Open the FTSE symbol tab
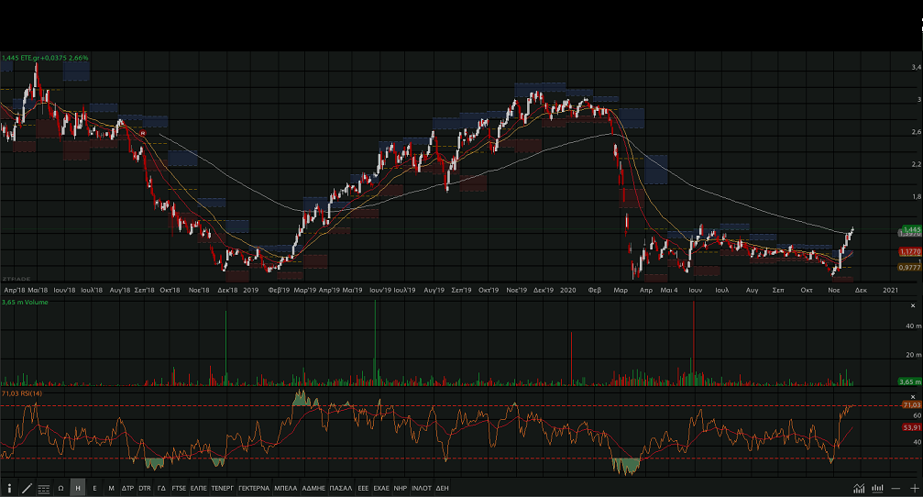The image size is (923, 497). (179, 488)
